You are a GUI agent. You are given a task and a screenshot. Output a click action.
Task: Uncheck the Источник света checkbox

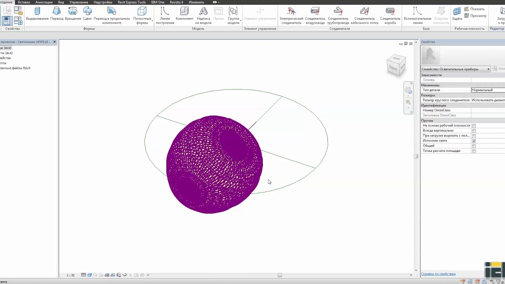[474, 141]
